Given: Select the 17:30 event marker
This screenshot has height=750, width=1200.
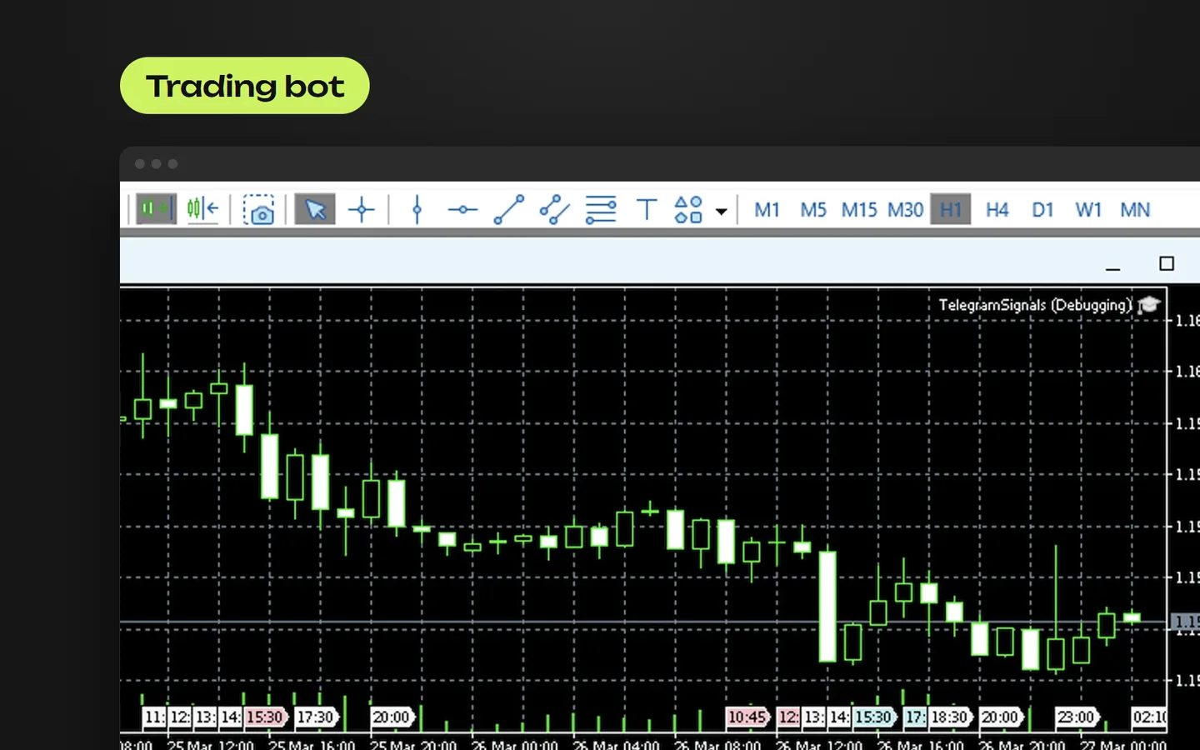Looking at the screenshot, I should pyautogui.click(x=317, y=717).
